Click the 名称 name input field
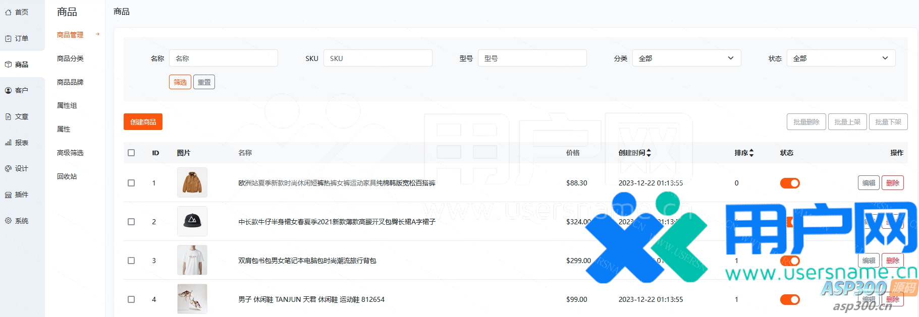This screenshot has height=317, width=919. [x=223, y=58]
